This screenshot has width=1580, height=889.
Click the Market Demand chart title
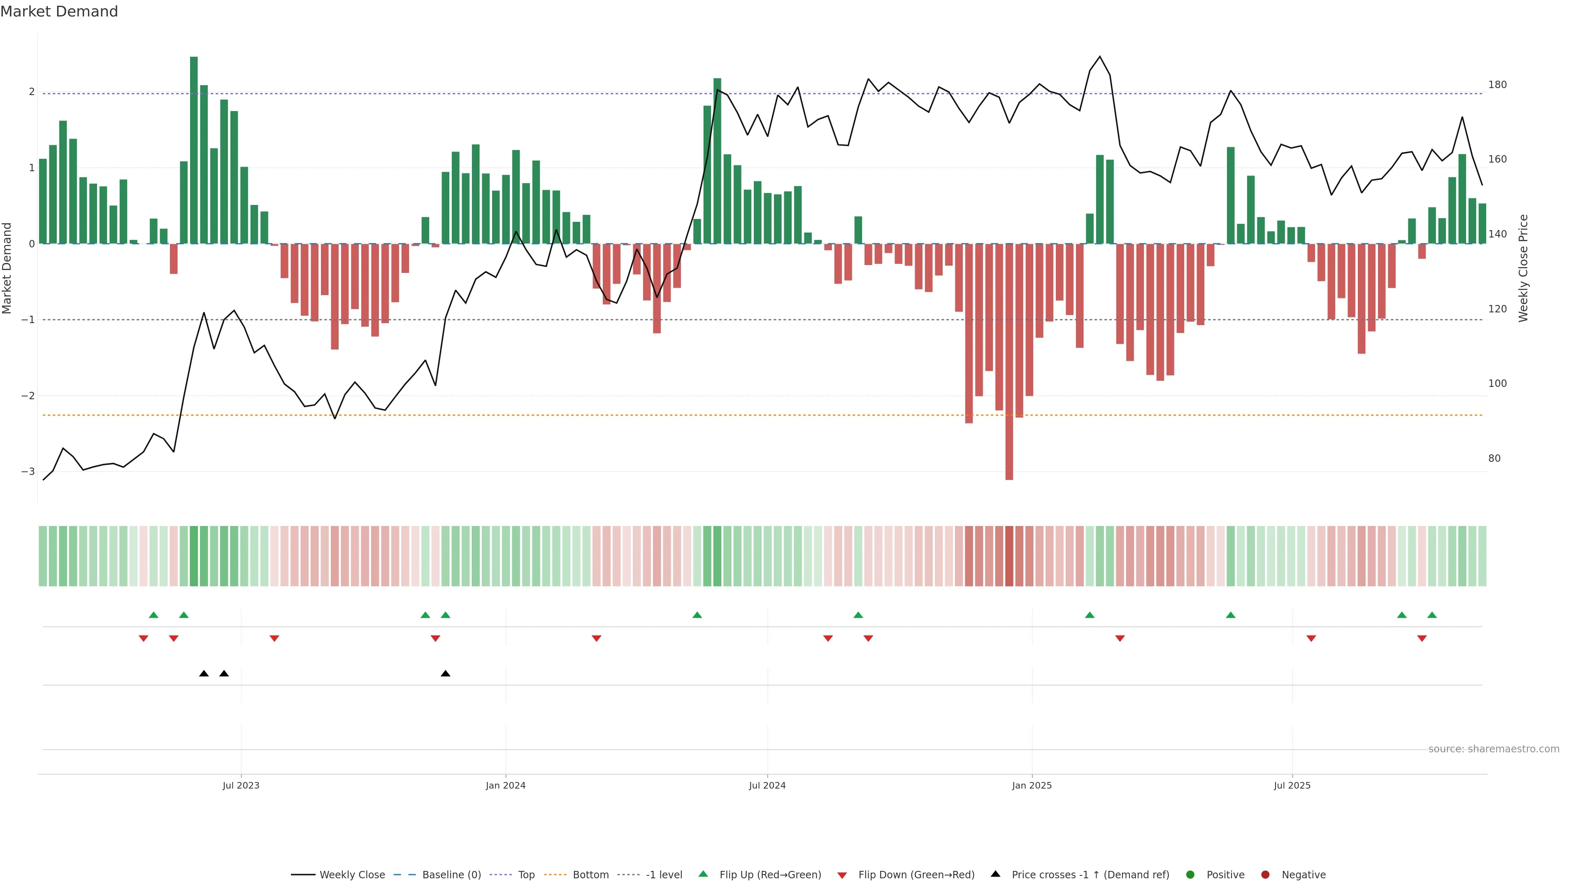(x=59, y=12)
